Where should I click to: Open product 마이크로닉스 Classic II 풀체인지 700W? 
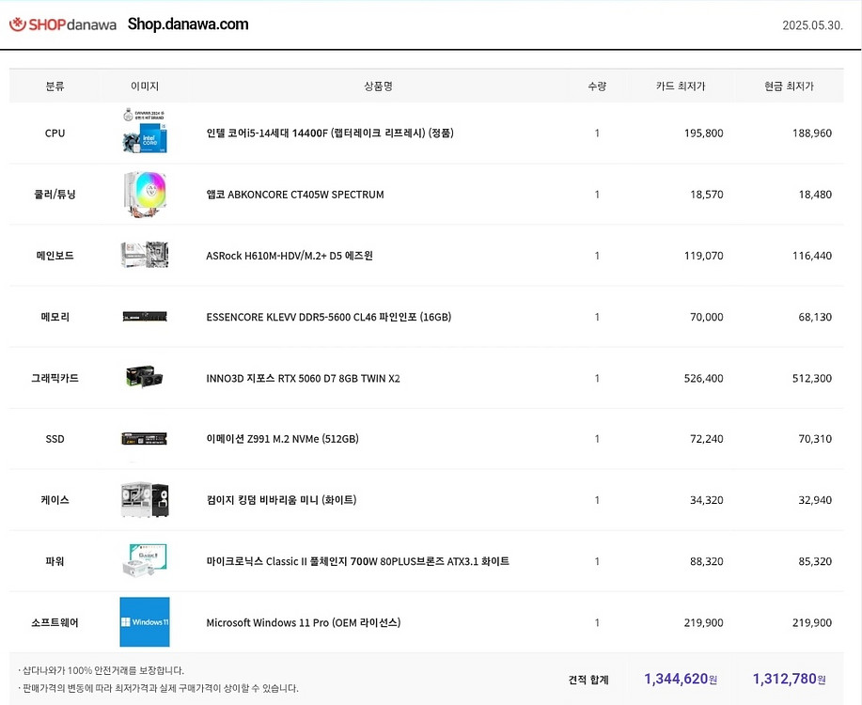[358, 561]
